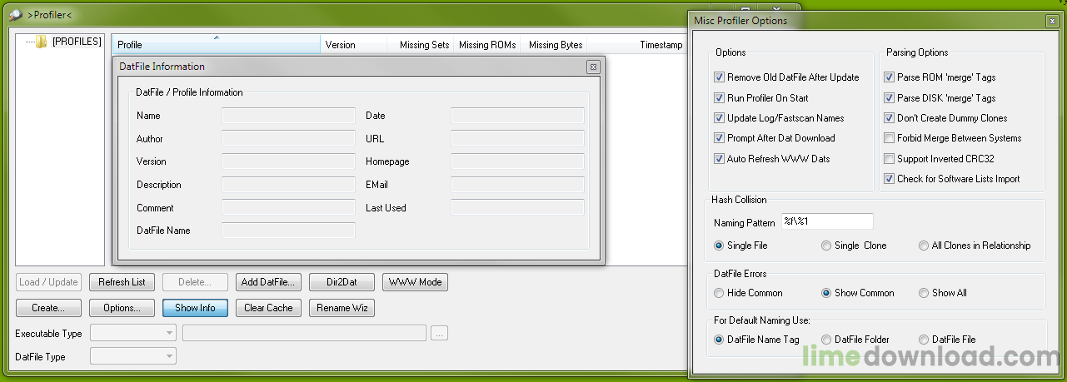This screenshot has height=382, width=1067.
Task: Sort by the Missing Bytes column
Action: click(554, 45)
